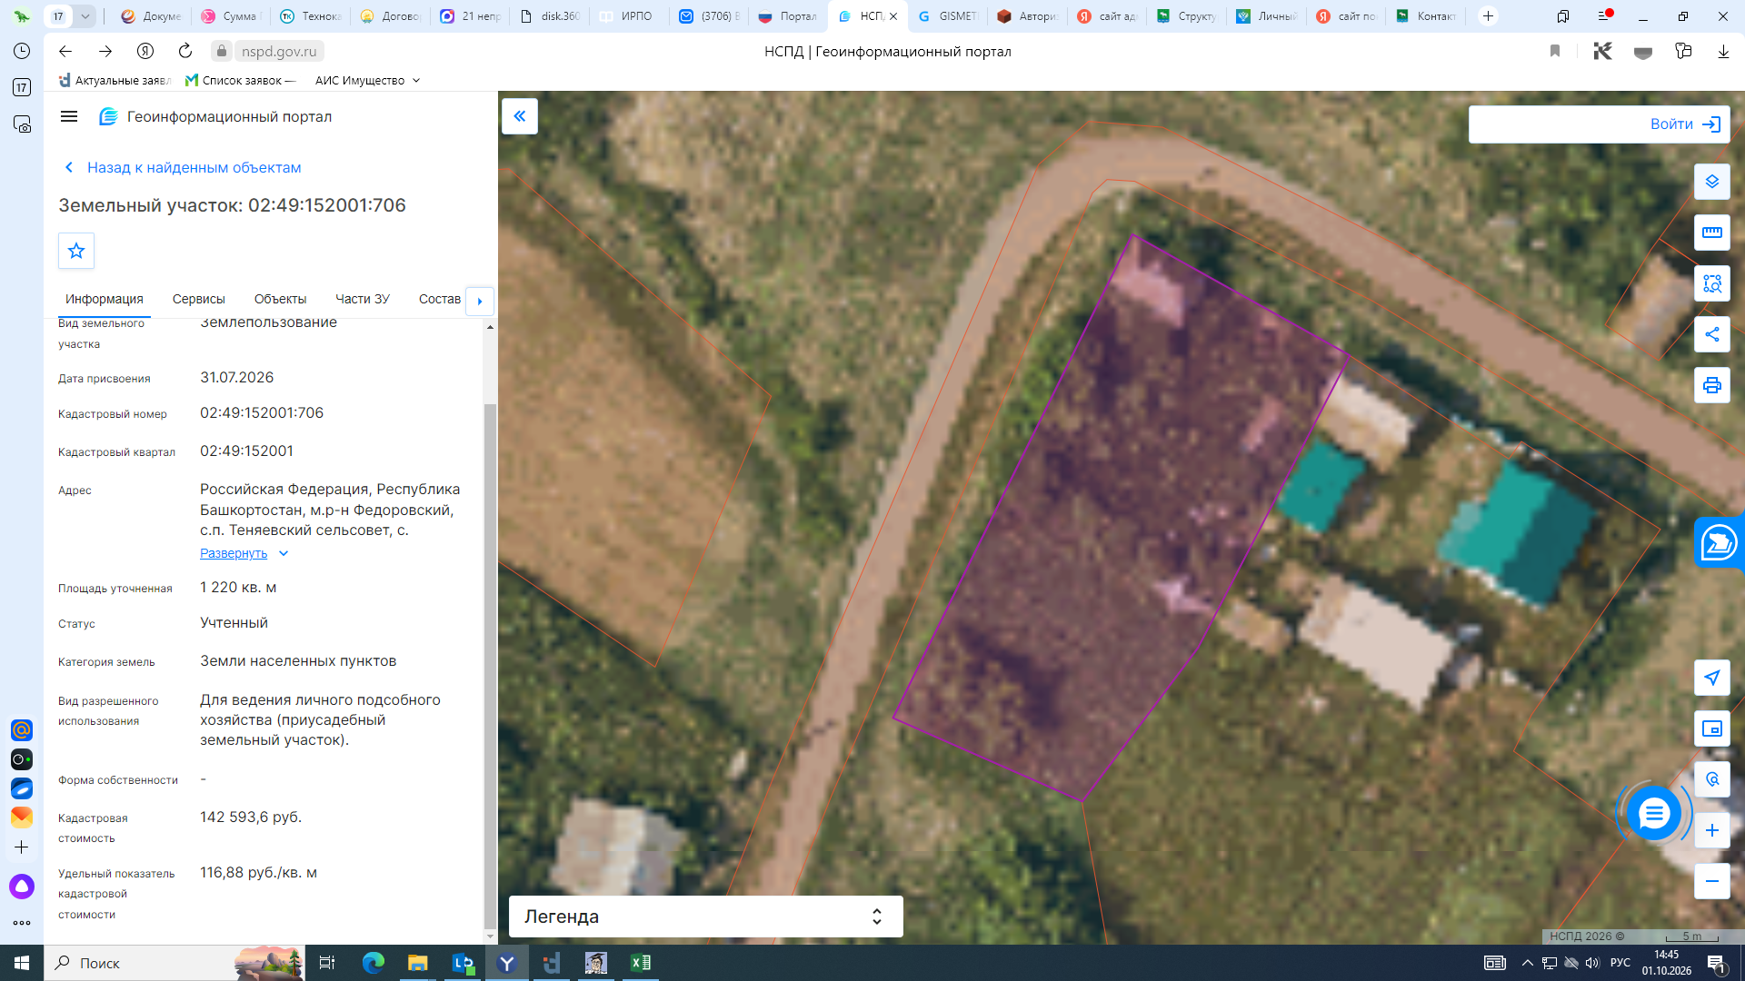
Task: Select the ruler measurement tool
Action: 1712,233
